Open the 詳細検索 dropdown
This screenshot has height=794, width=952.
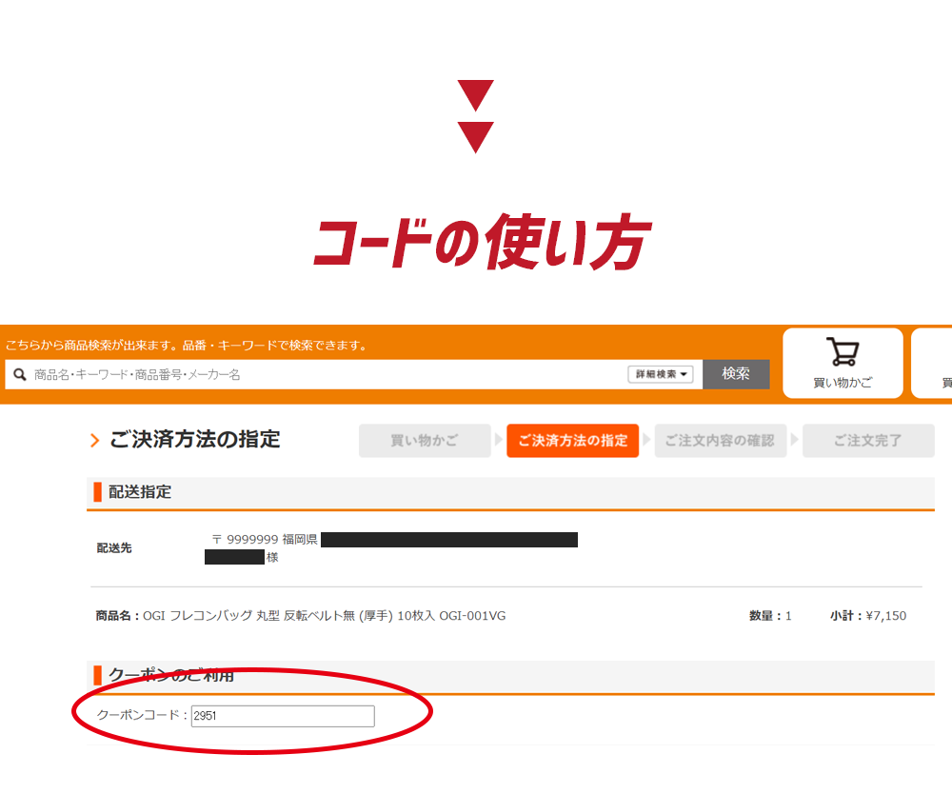coord(661,374)
